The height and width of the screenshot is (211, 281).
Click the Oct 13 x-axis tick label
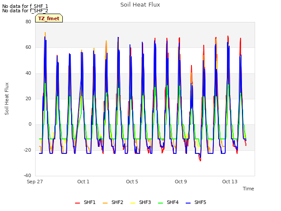point(230,182)
